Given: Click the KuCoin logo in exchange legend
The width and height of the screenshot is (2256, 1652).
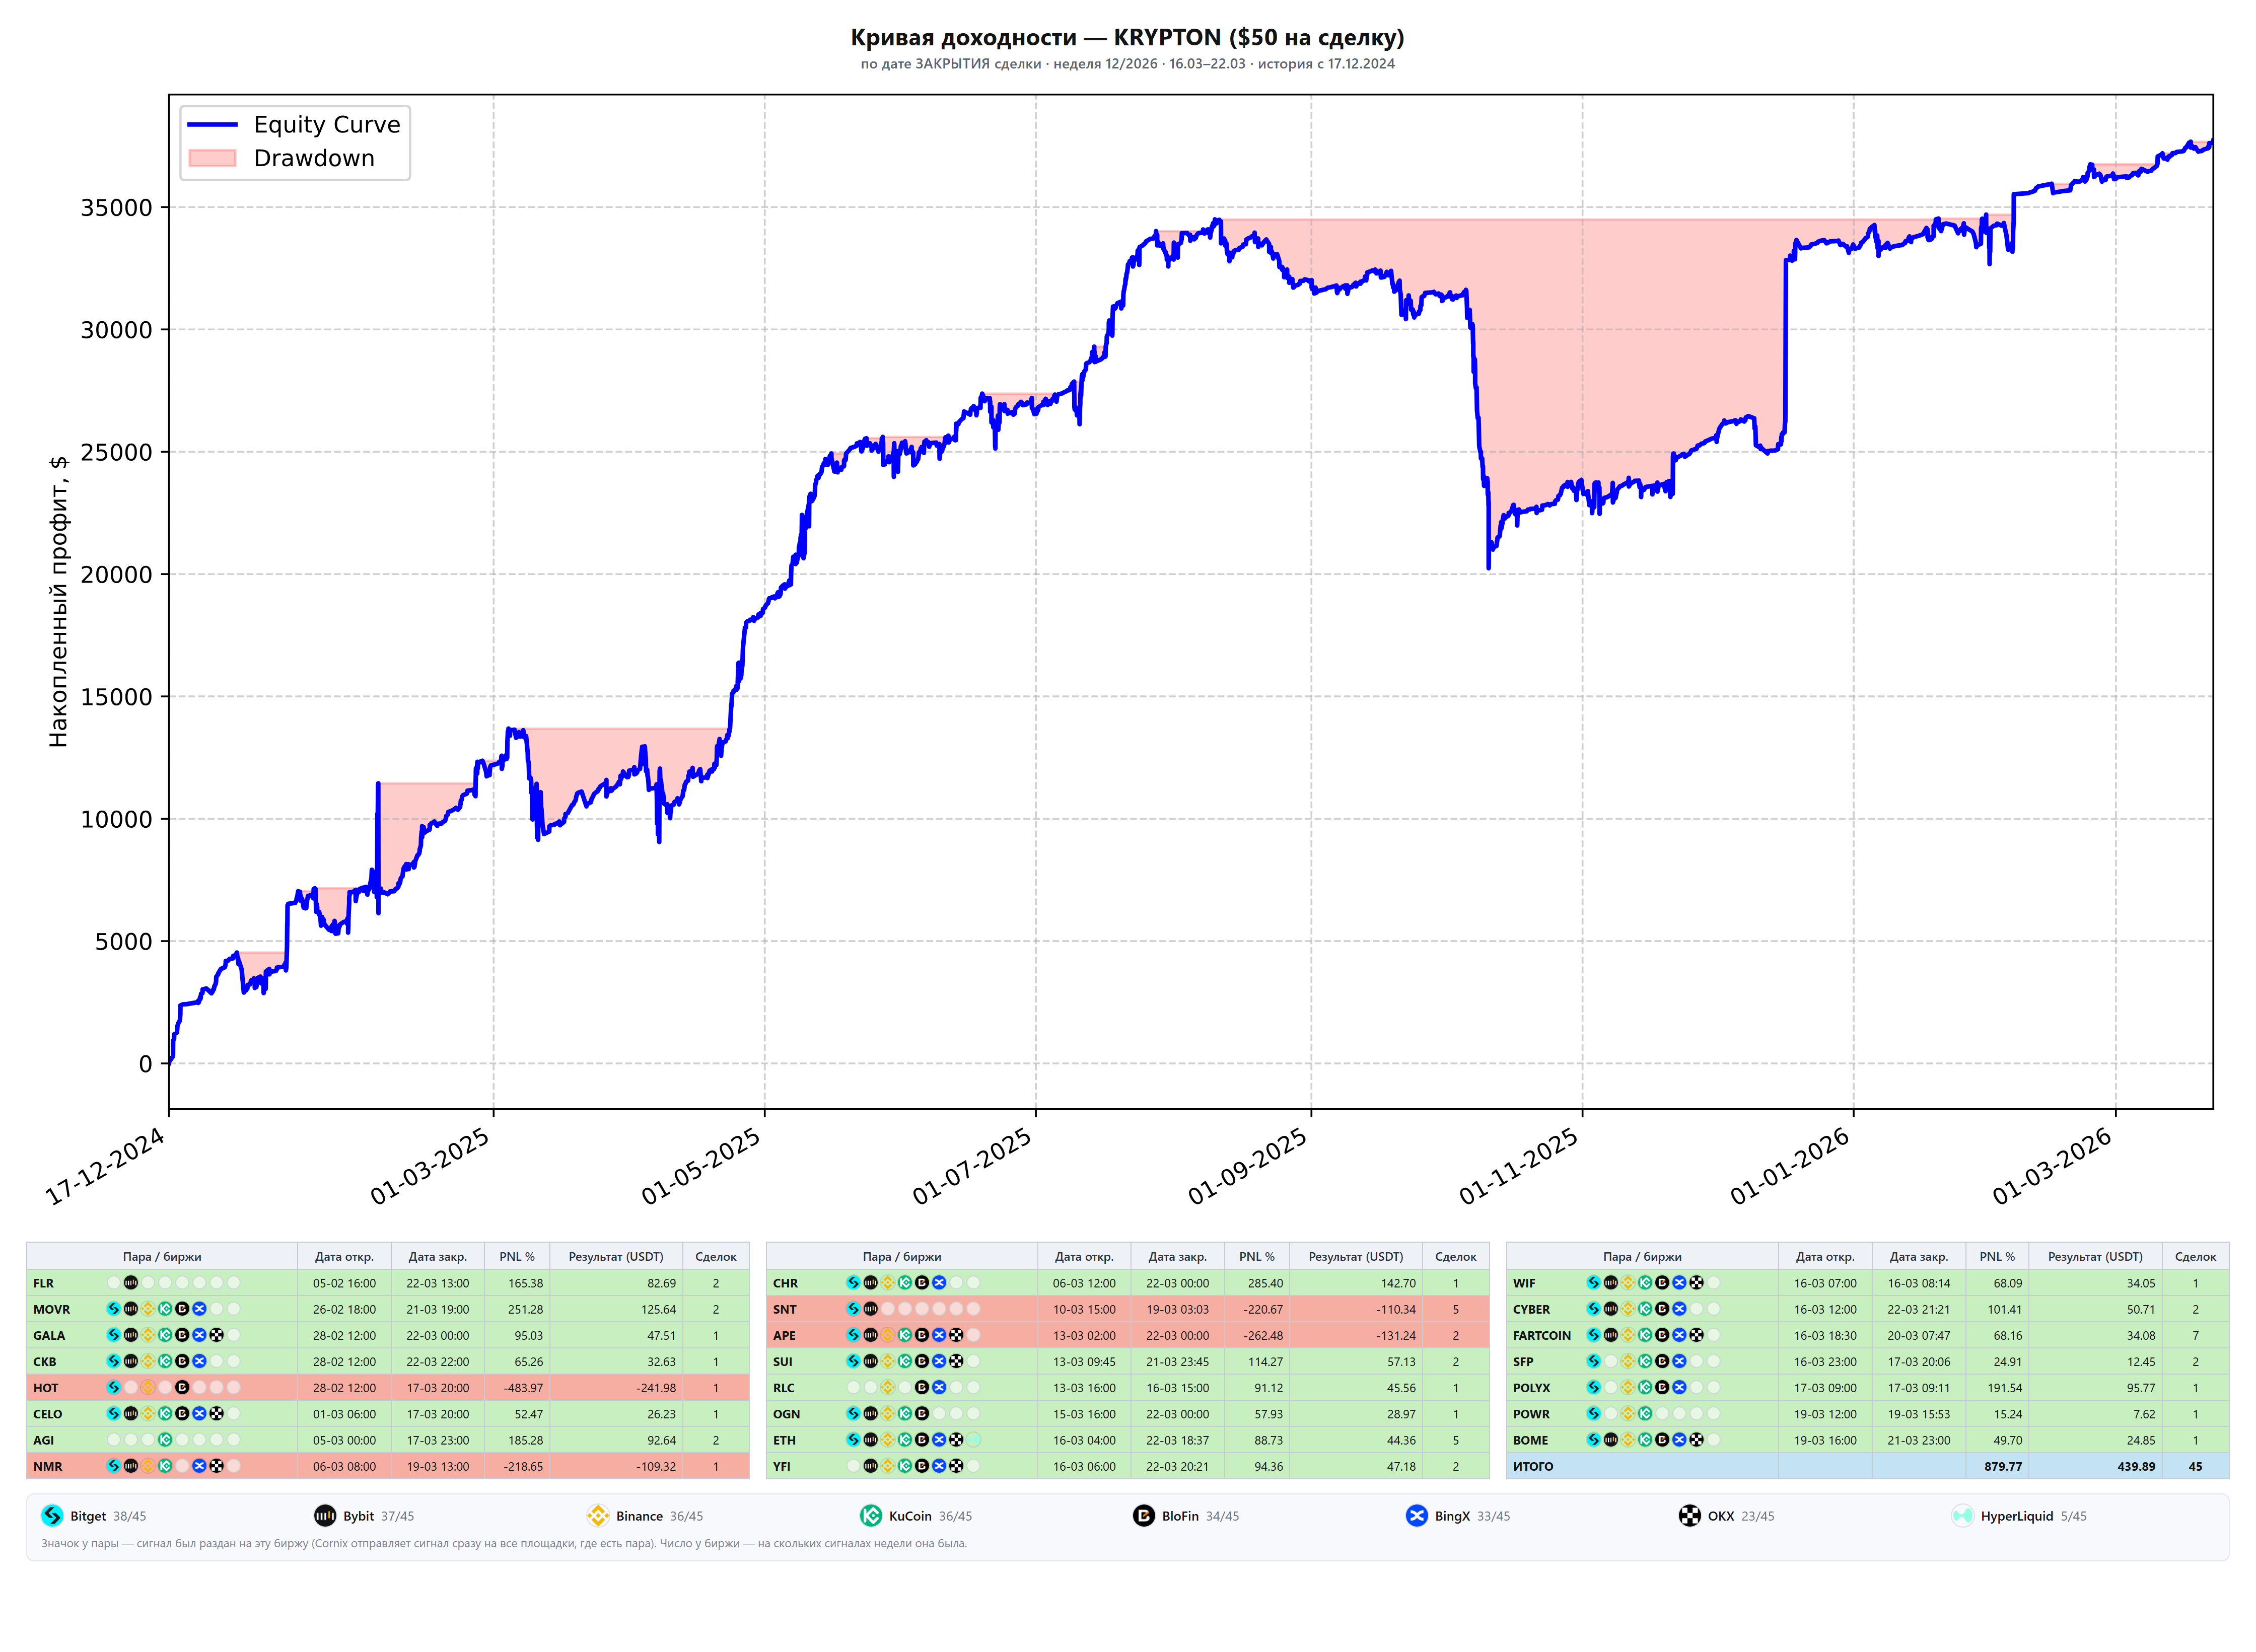Looking at the screenshot, I should point(871,1516).
